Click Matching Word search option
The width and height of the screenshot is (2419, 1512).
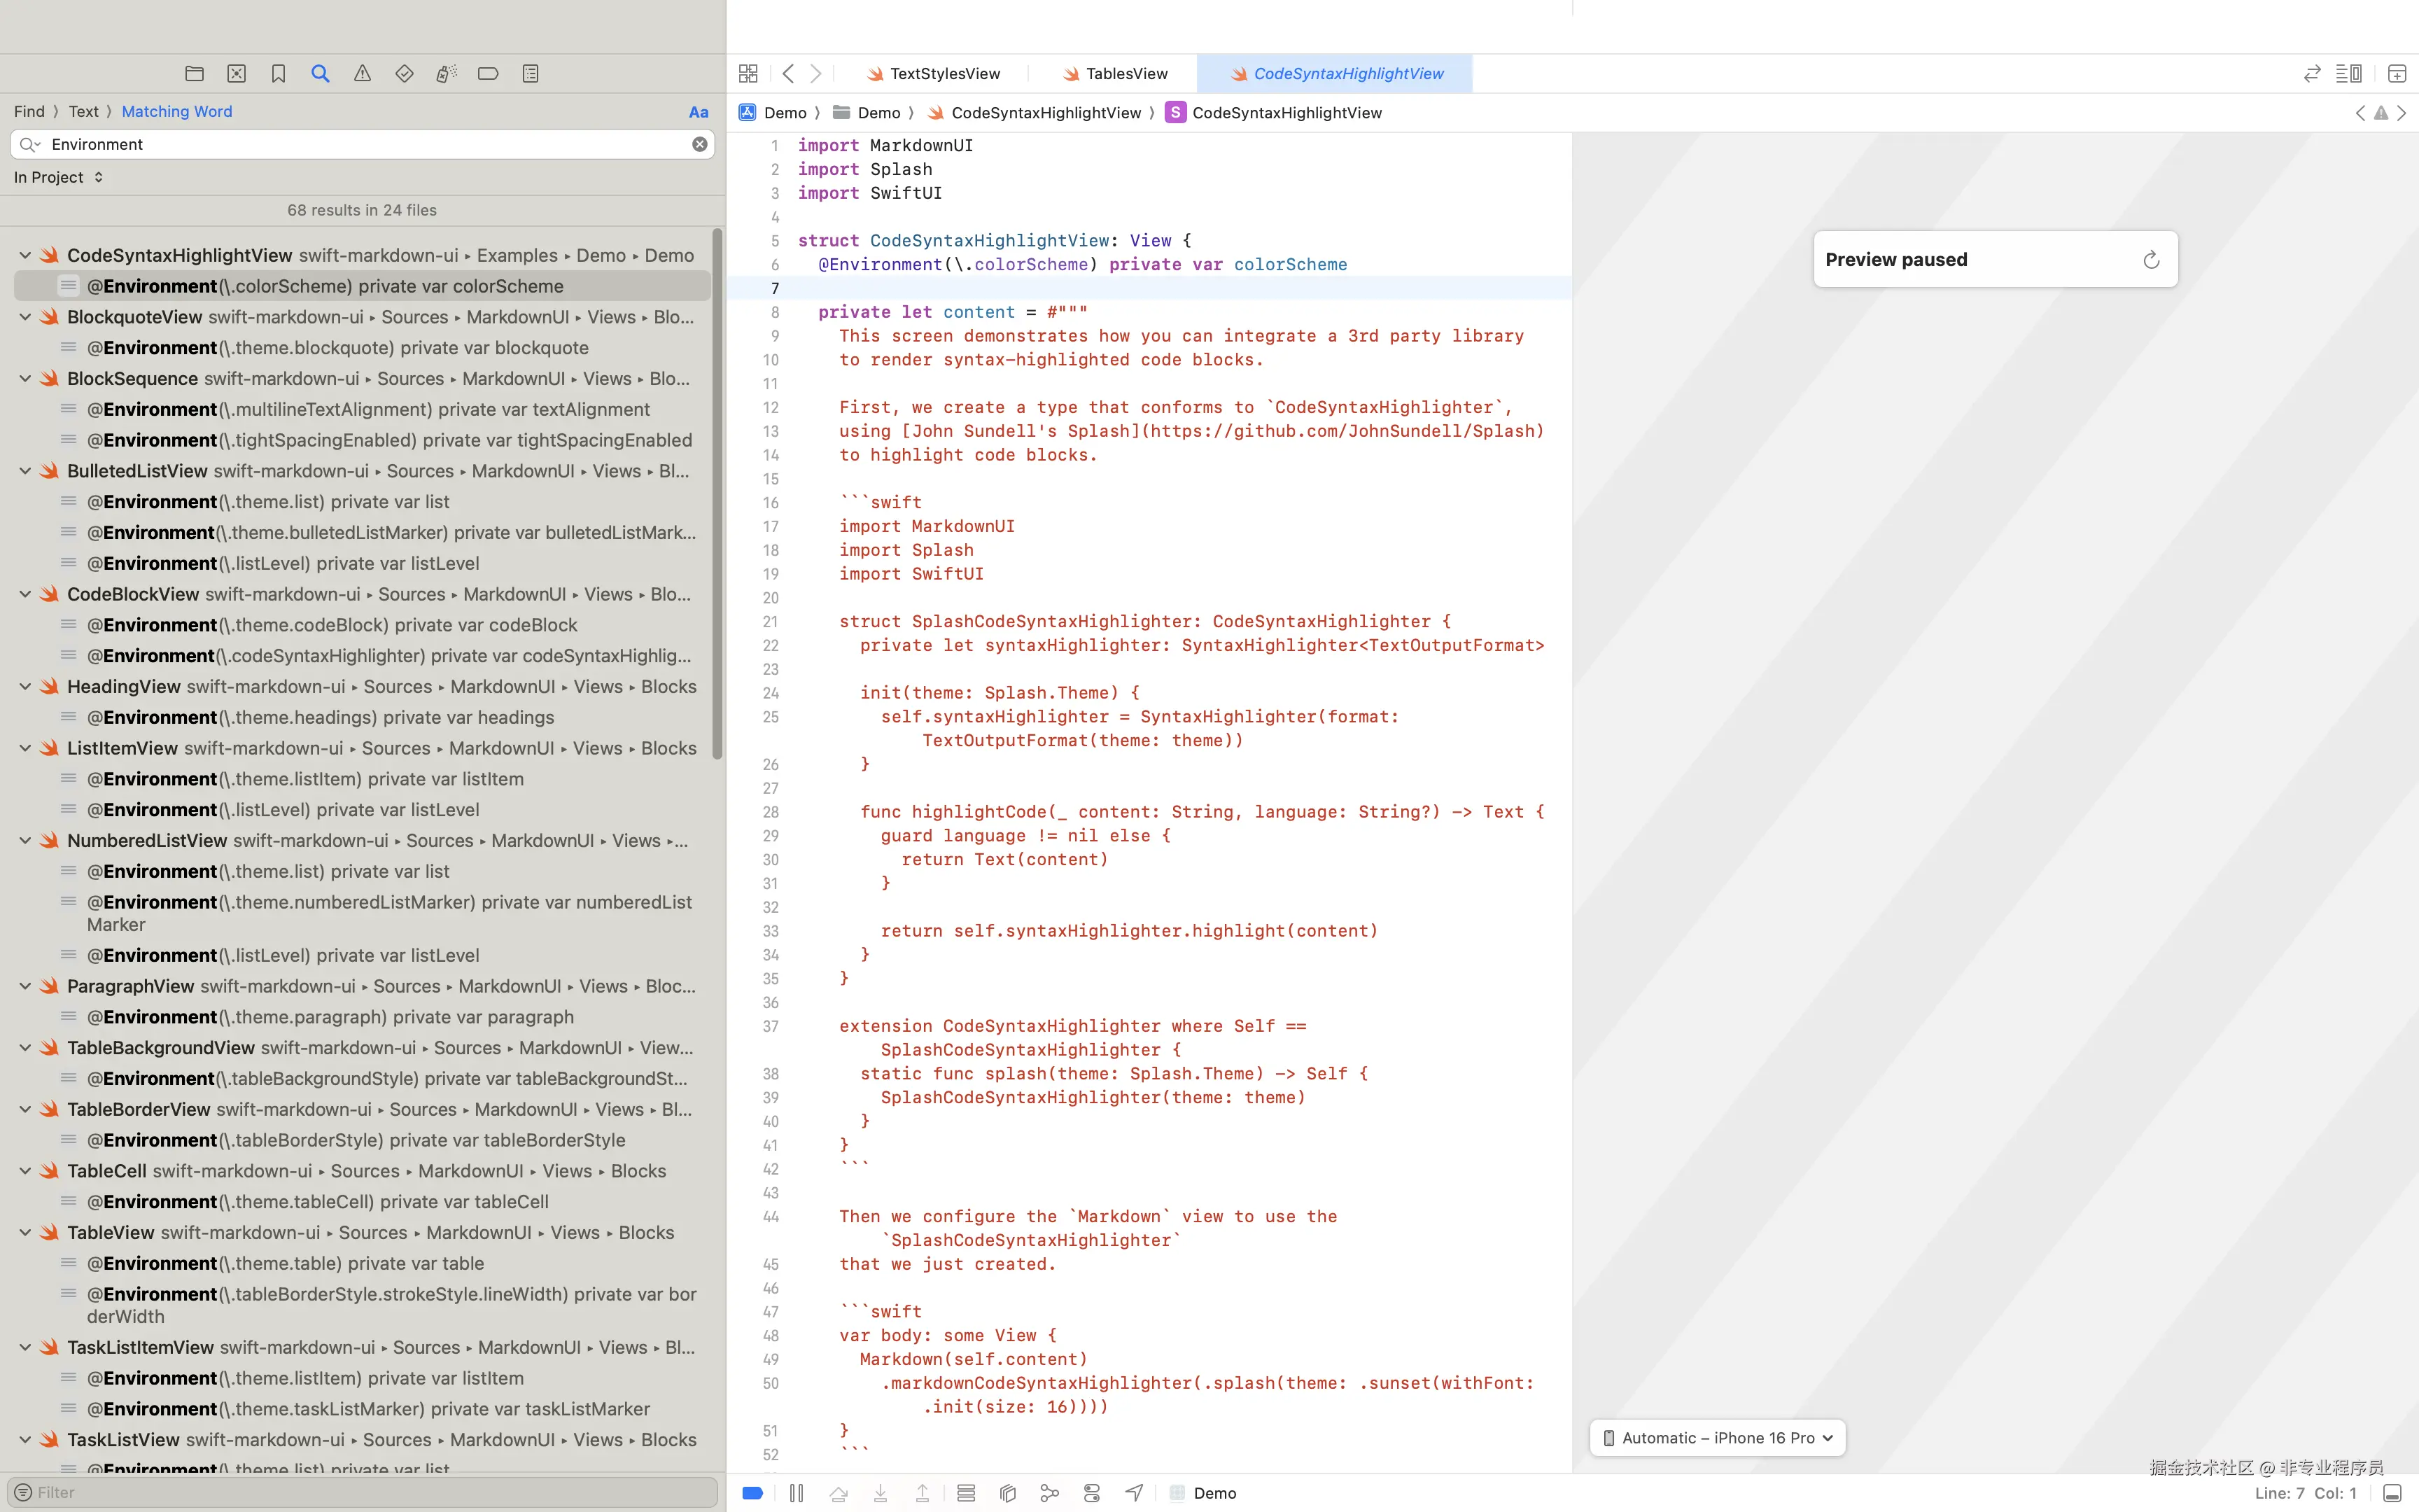(x=176, y=112)
